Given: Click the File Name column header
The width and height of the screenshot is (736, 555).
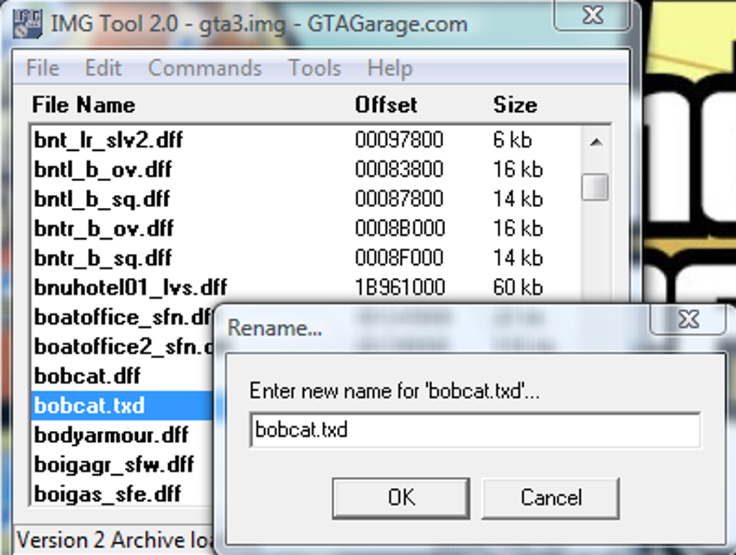Looking at the screenshot, I should tap(84, 105).
